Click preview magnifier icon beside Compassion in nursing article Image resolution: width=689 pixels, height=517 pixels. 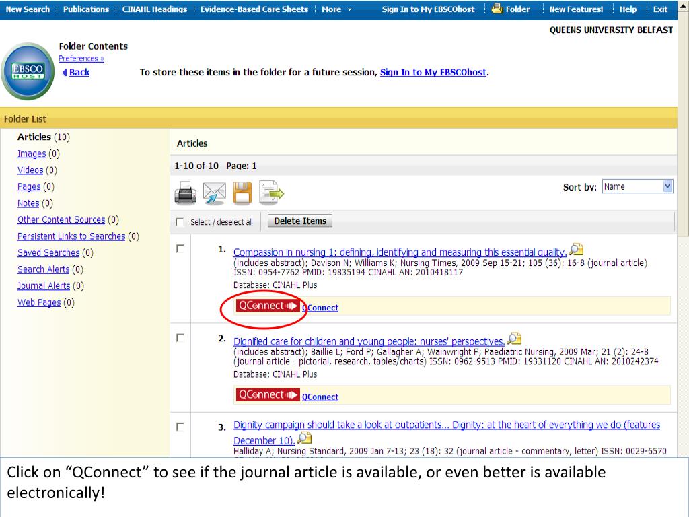(x=576, y=250)
